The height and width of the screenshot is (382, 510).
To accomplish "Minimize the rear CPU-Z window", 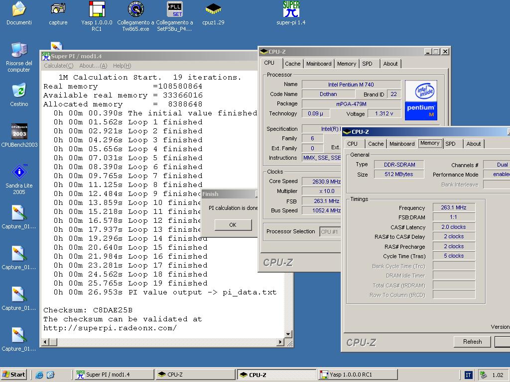I will point(428,52).
